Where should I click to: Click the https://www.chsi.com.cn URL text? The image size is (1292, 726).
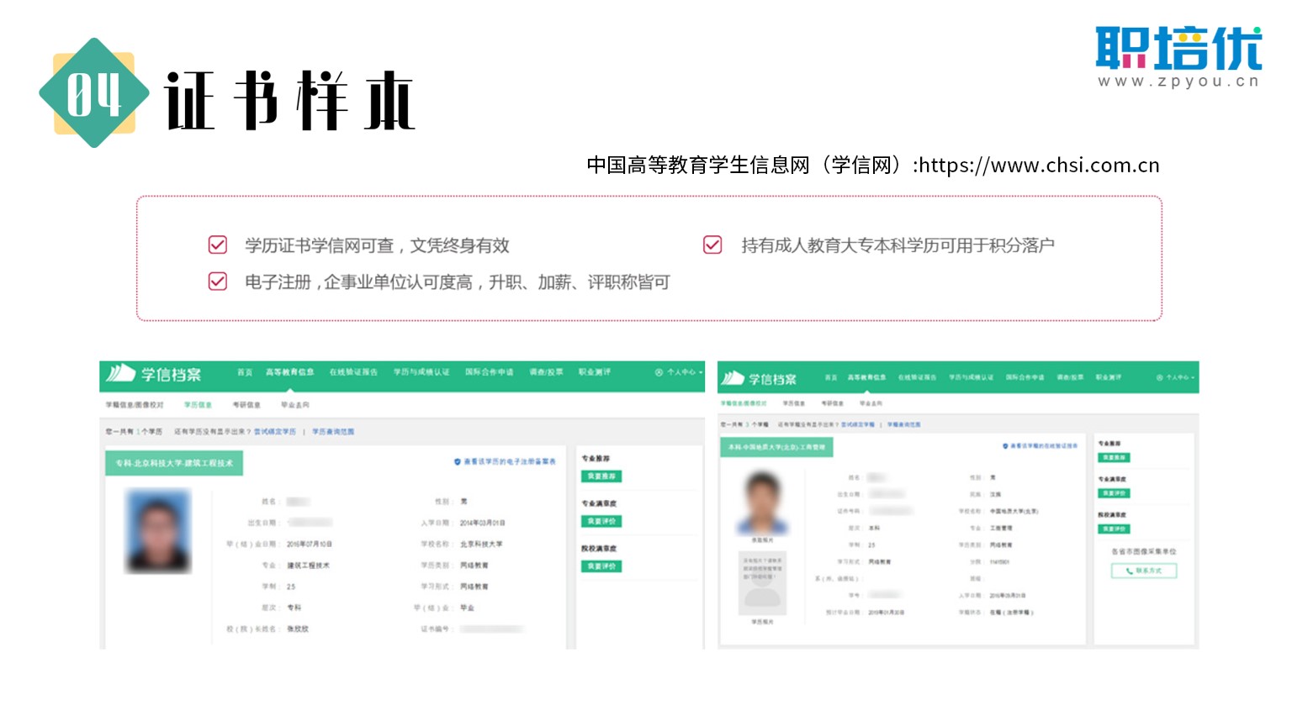tap(1040, 166)
